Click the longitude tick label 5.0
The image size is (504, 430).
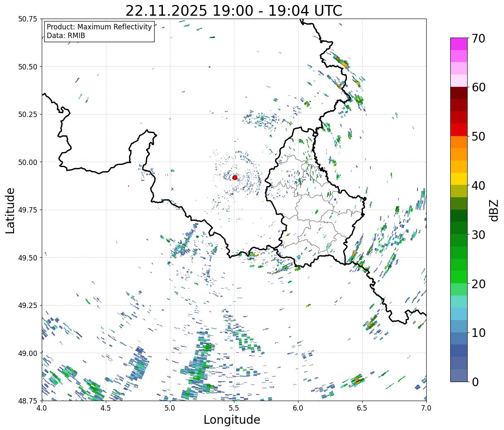pyautogui.click(x=170, y=408)
